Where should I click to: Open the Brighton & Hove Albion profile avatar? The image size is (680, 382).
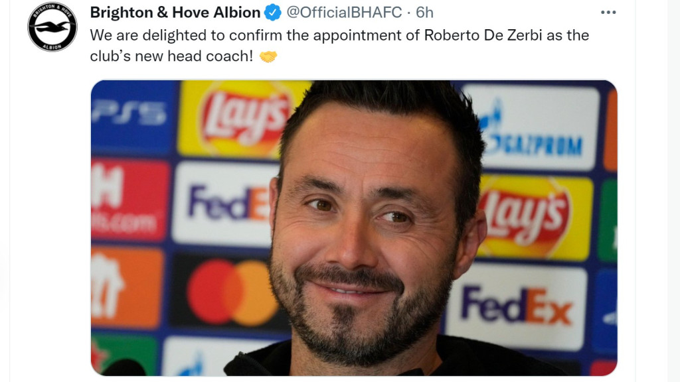52,27
